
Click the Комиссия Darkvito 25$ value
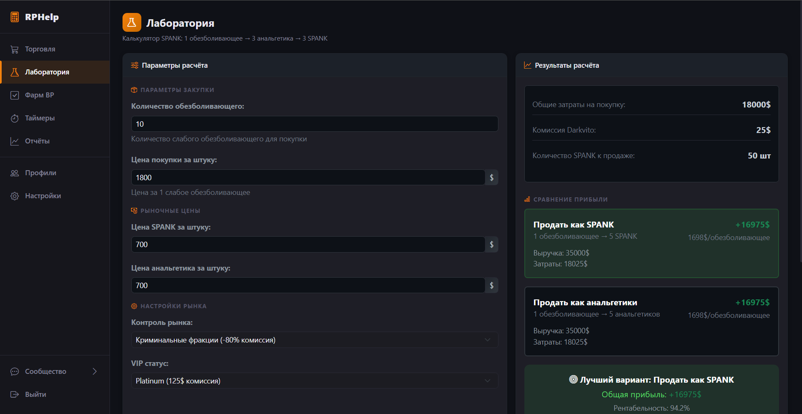(763, 130)
